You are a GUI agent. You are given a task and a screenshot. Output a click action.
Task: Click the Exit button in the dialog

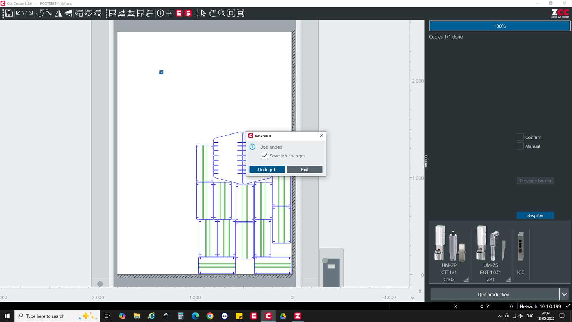coord(305,169)
